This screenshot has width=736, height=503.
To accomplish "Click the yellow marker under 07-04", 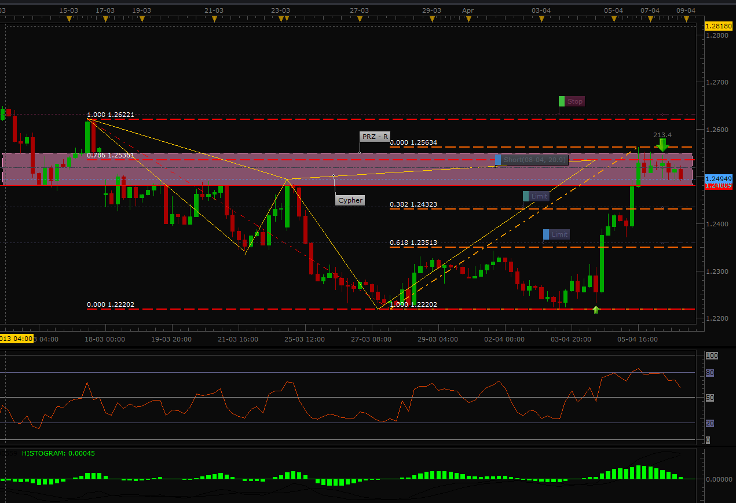I will (650, 20).
